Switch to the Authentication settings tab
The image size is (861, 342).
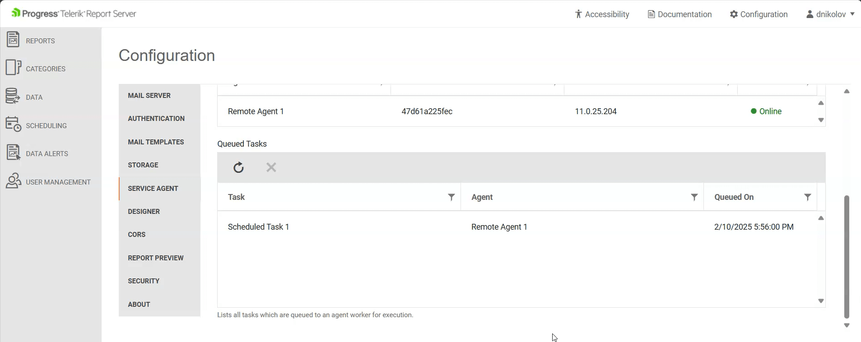coord(156,119)
